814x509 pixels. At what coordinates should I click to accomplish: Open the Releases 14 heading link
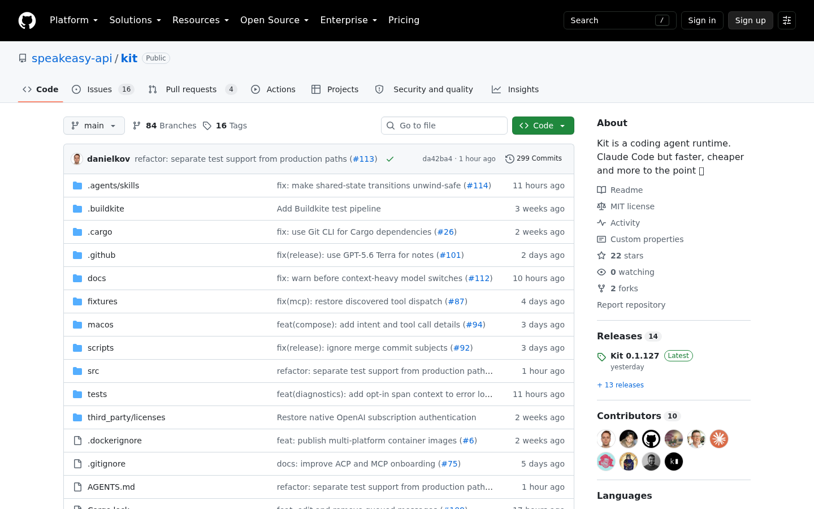click(x=629, y=336)
